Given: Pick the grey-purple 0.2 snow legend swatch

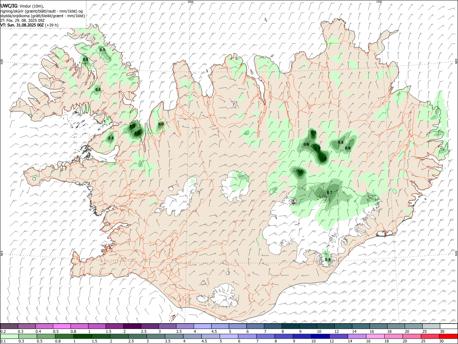Looking at the screenshot, I should click(x=9, y=326).
